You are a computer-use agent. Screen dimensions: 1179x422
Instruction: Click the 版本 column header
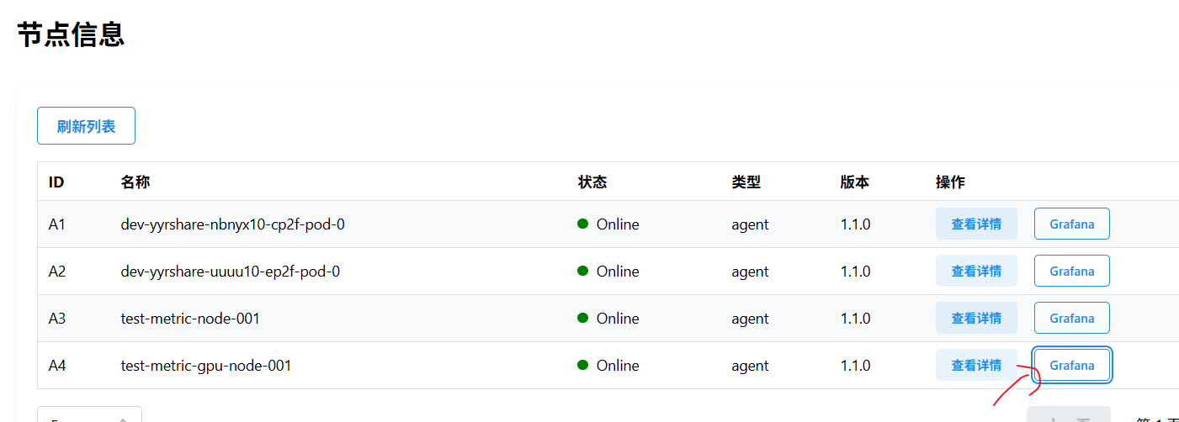coord(854,182)
